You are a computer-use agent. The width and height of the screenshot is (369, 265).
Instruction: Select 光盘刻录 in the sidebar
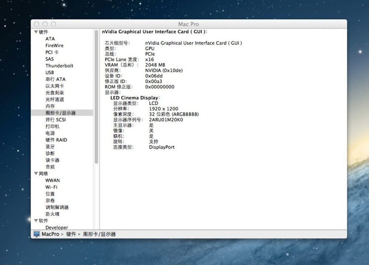pyautogui.click(x=55, y=93)
